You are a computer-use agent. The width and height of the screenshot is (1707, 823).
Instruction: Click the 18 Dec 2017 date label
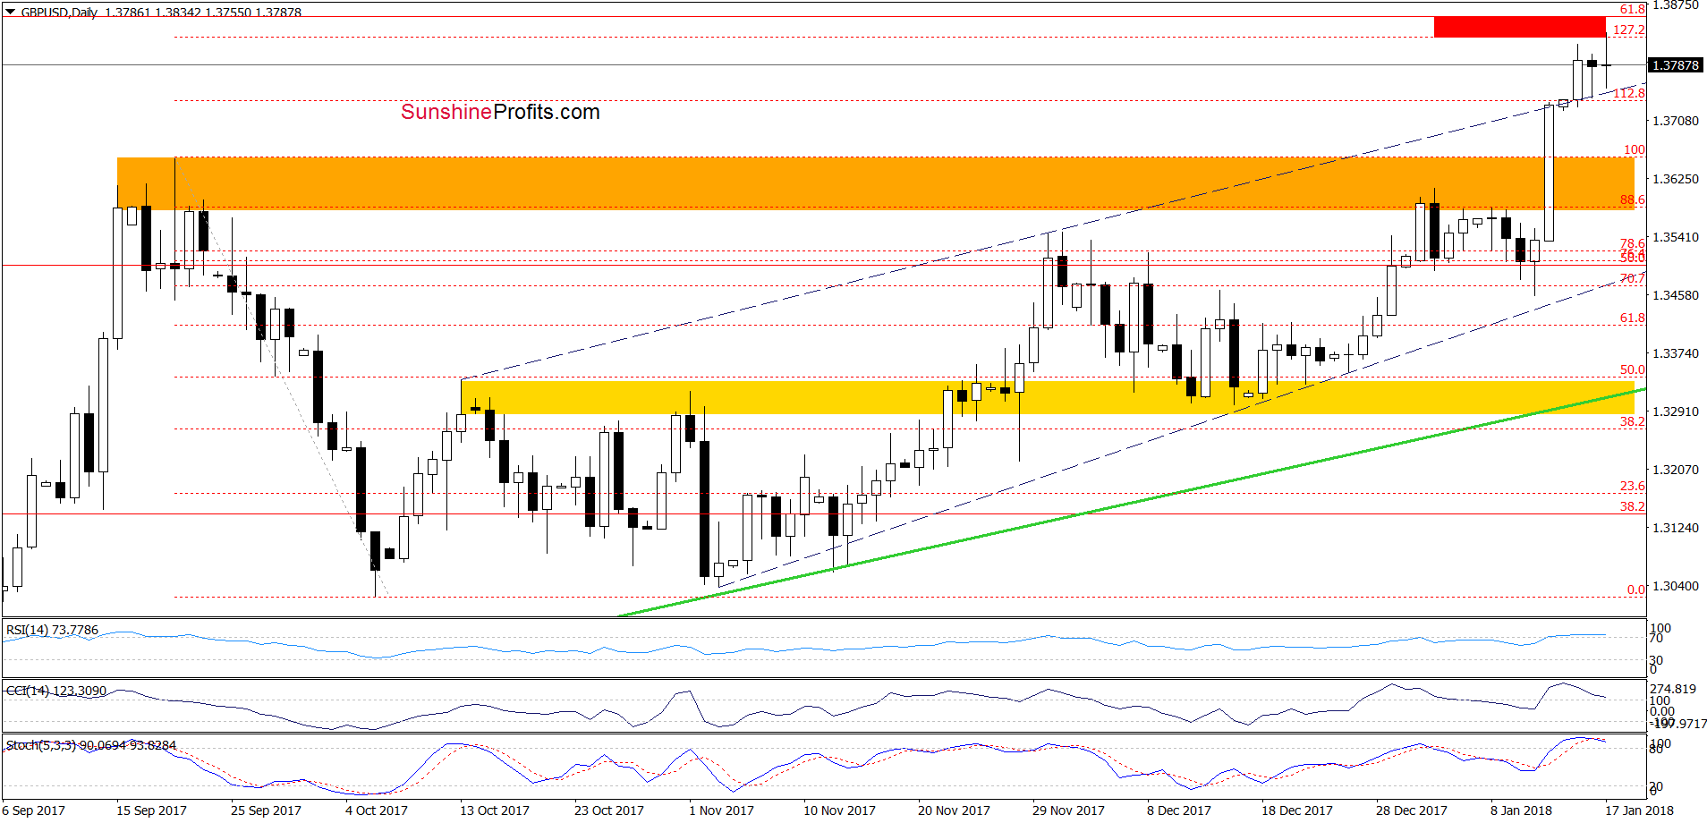coord(1297,810)
